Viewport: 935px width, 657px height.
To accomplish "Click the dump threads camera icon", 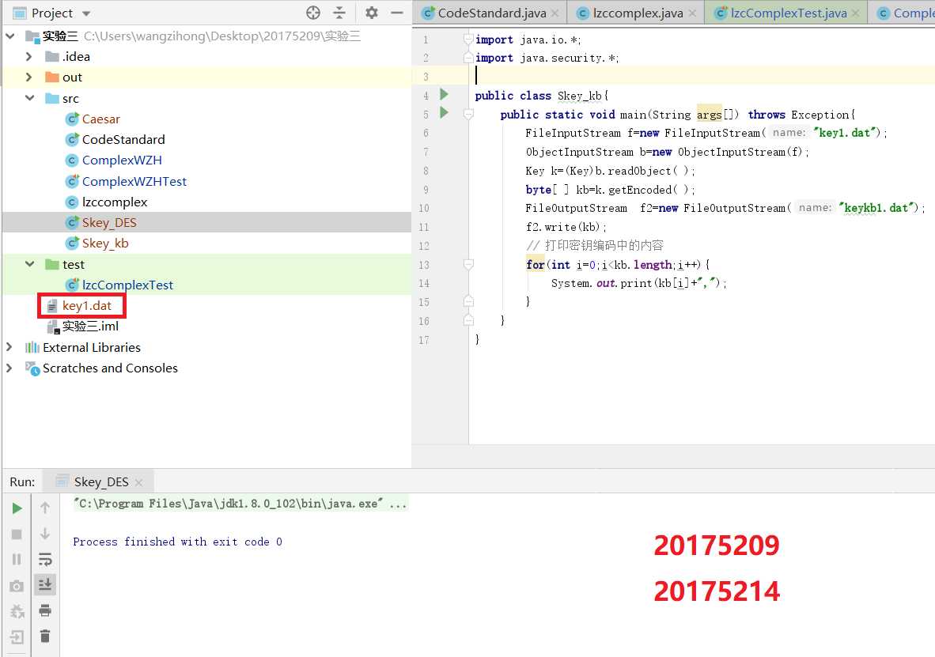I will click(x=17, y=586).
